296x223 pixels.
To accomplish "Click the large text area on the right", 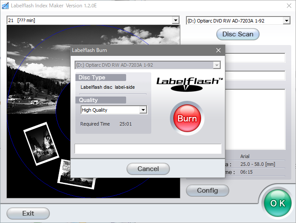I will coord(256,119).
